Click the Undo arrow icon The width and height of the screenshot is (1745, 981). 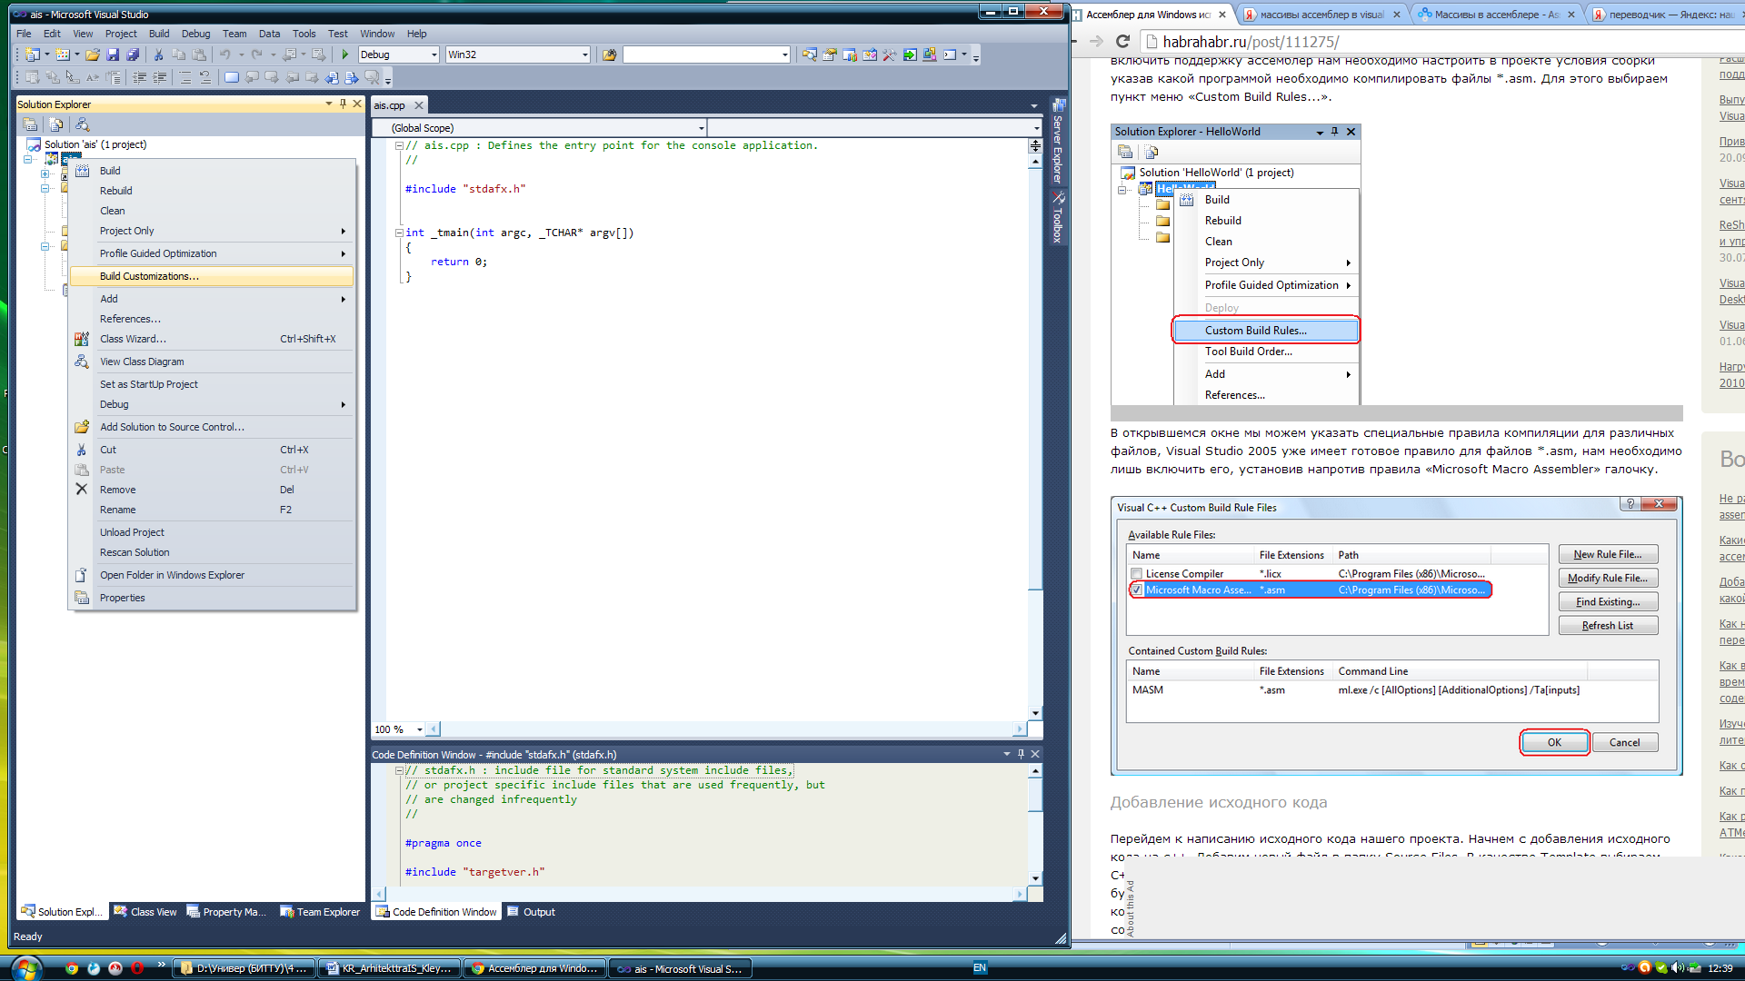tap(224, 54)
